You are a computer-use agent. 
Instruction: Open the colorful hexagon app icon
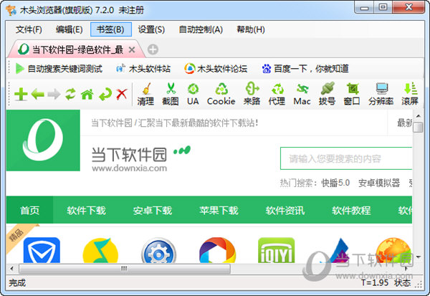coord(217,250)
